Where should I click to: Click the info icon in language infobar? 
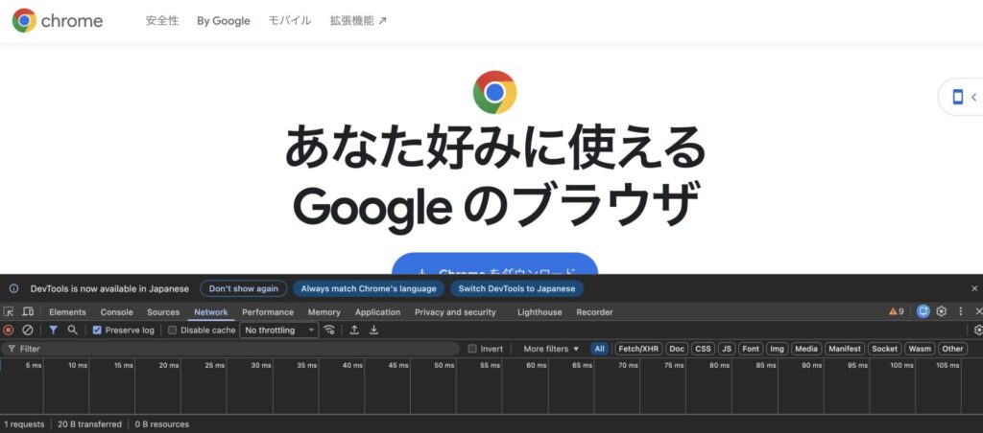click(x=13, y=288)
